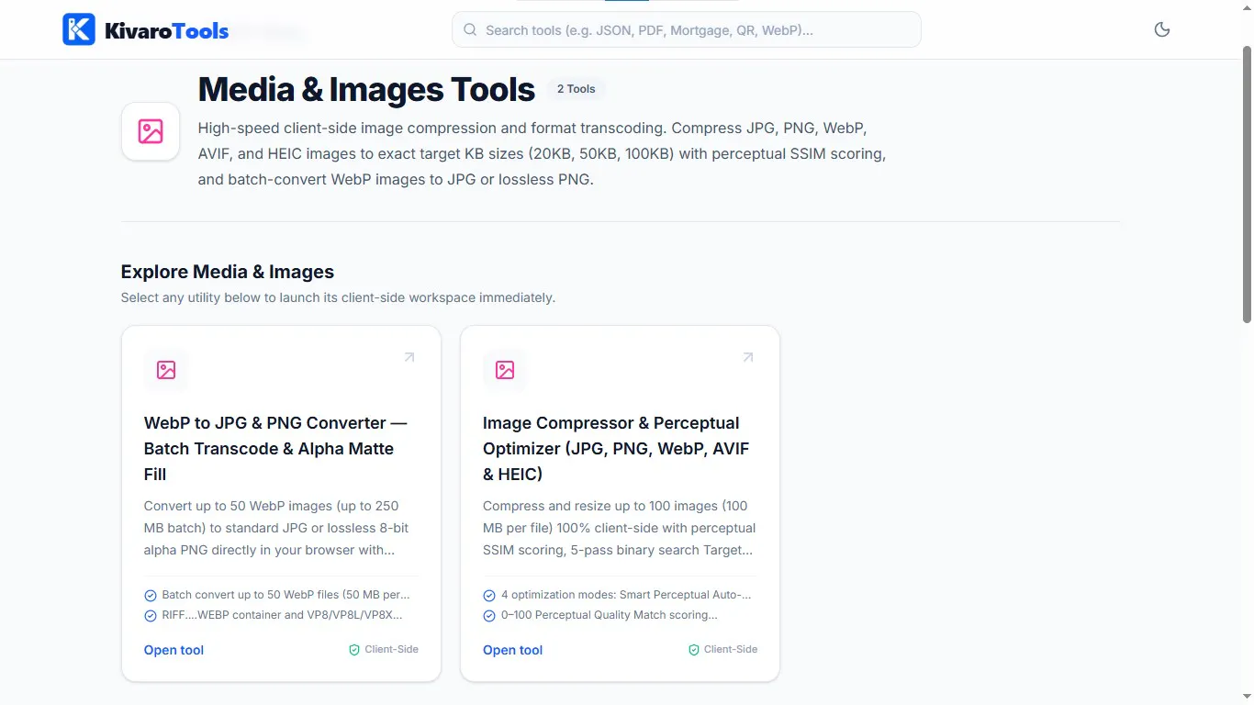
Task: Click the arrow icon on Image Compressor card
Action: click(x=748, y=357)
